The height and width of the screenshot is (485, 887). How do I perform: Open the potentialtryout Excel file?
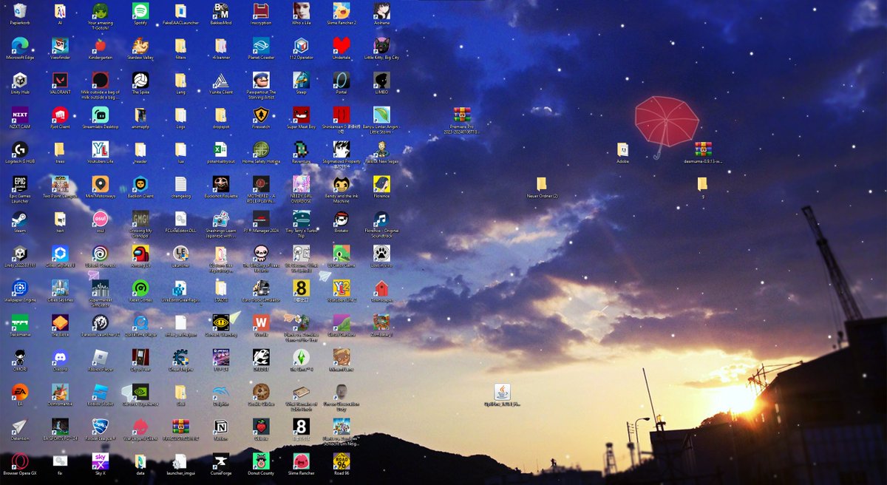[220, 149]
